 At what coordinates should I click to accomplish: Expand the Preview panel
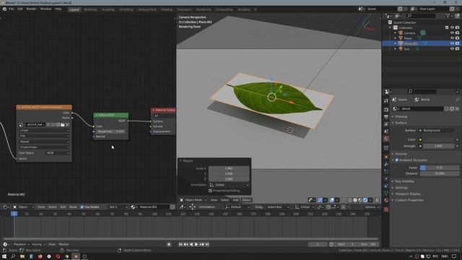pos(401,117)
